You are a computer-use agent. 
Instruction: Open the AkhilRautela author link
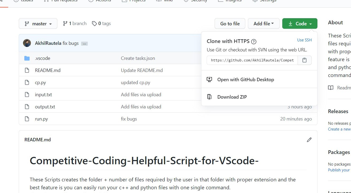click(48, 43)
